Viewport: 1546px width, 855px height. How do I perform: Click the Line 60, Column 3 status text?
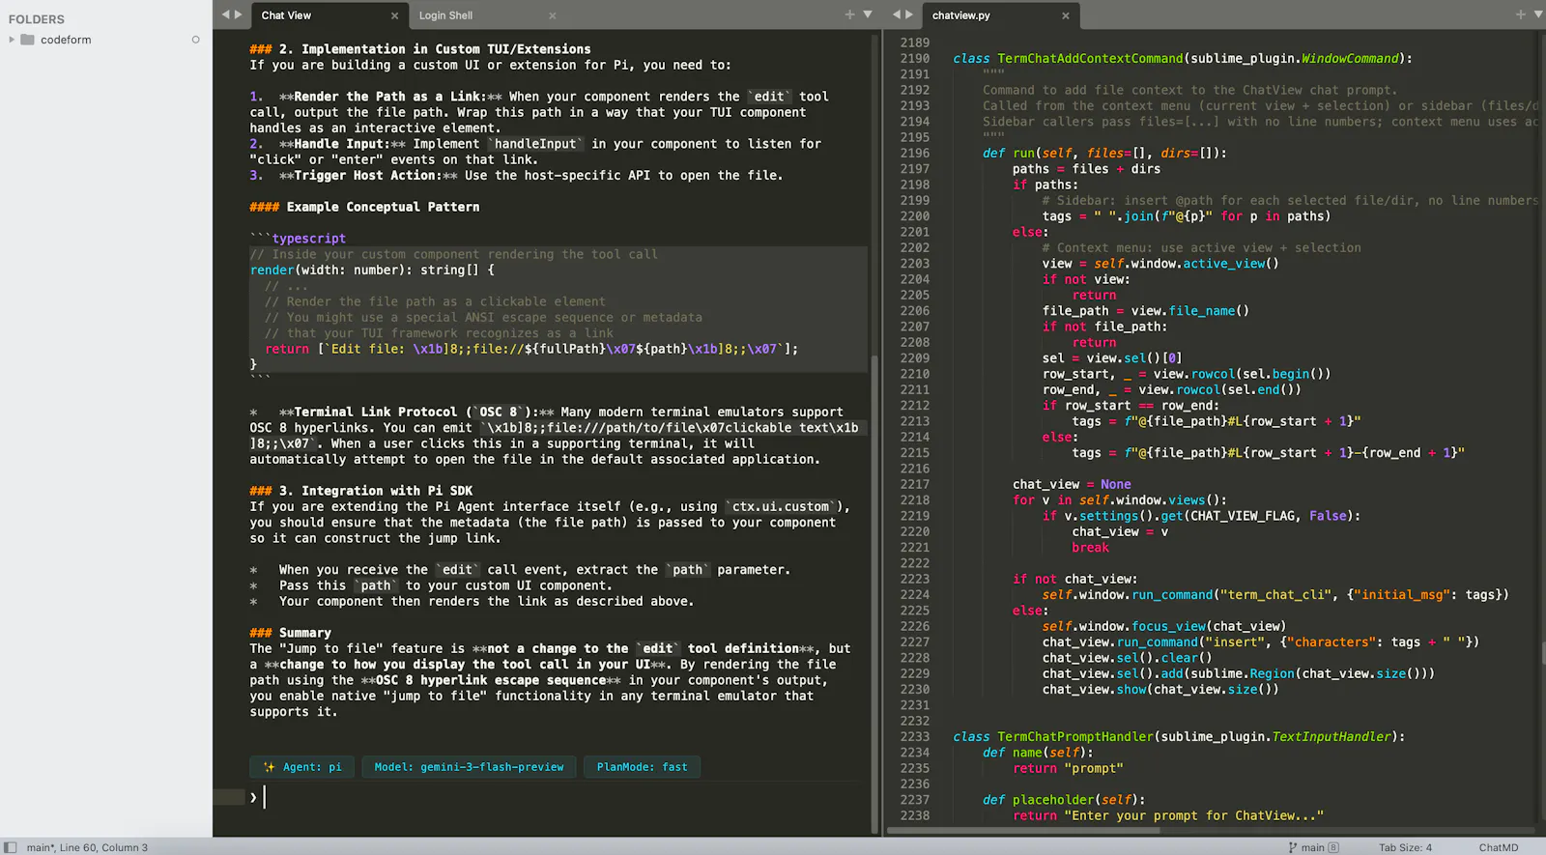coord(103,847)
